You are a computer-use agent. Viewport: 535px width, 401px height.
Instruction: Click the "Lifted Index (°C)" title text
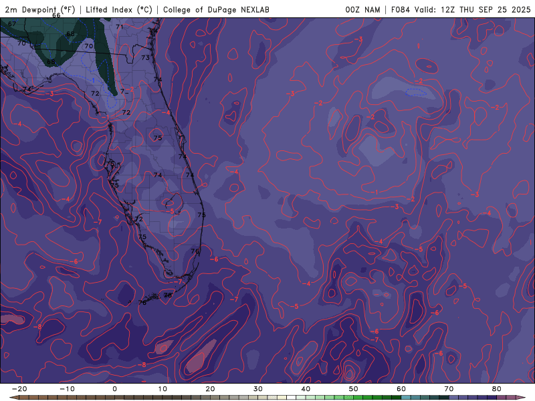[119, 9]
